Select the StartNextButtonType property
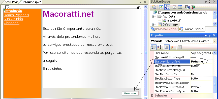This screenshot has width=218, height=99. click(x=168, y=66)
